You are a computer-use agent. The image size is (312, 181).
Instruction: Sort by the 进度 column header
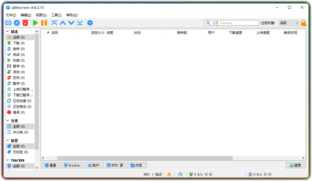pos(119,33)
